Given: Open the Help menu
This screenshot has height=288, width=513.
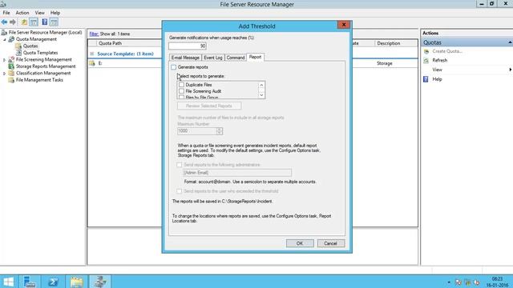Looking at the screenshot, I should click(x=55, y=13).
